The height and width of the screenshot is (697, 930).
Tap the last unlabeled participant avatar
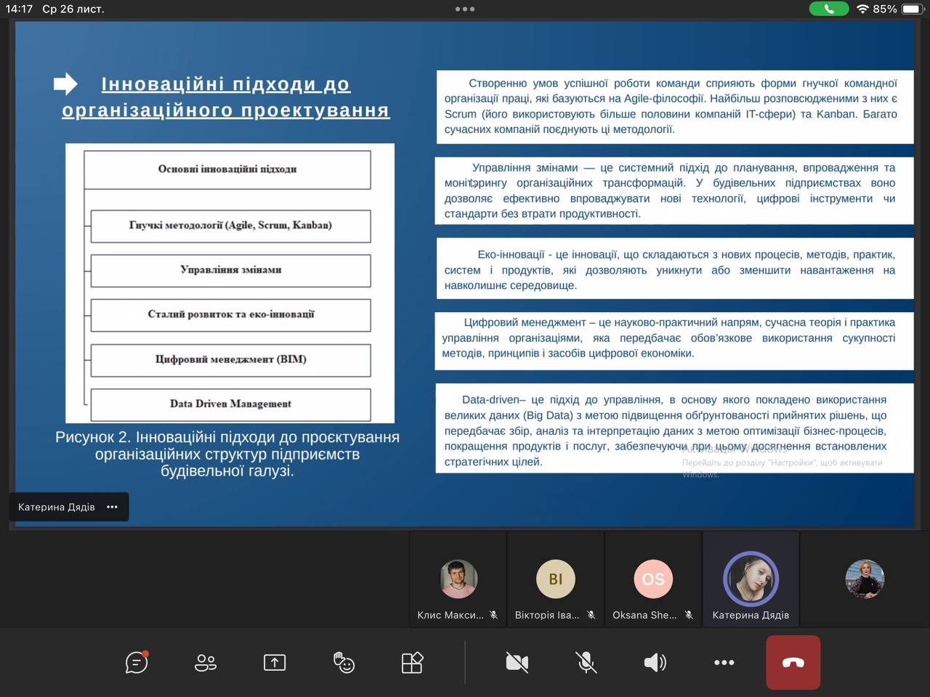coord(865,579)
